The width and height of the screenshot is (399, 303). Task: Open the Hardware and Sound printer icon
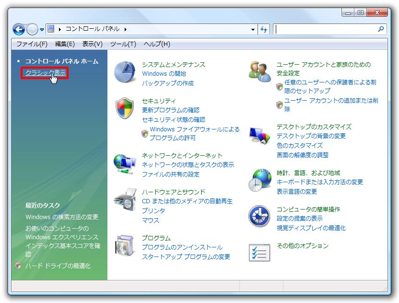click(x=125, y=199)
